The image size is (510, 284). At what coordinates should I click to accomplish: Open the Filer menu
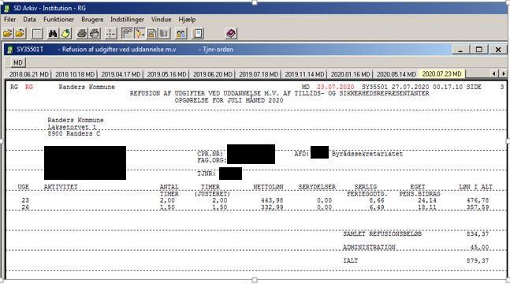(9, 20)
